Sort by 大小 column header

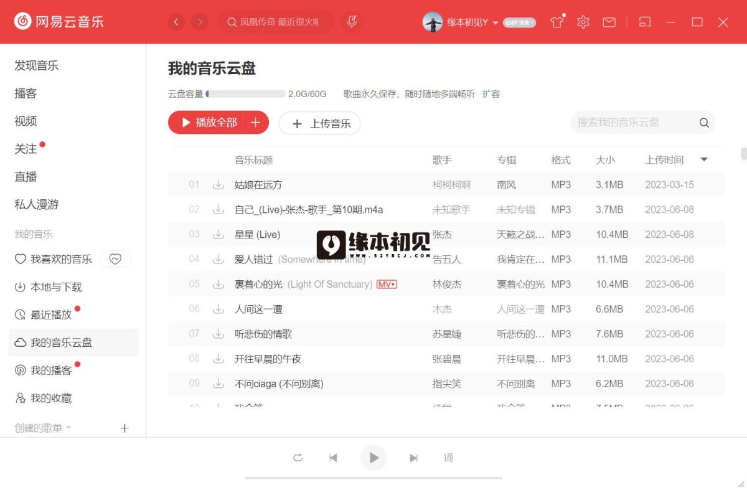click(x=605, y=160)
